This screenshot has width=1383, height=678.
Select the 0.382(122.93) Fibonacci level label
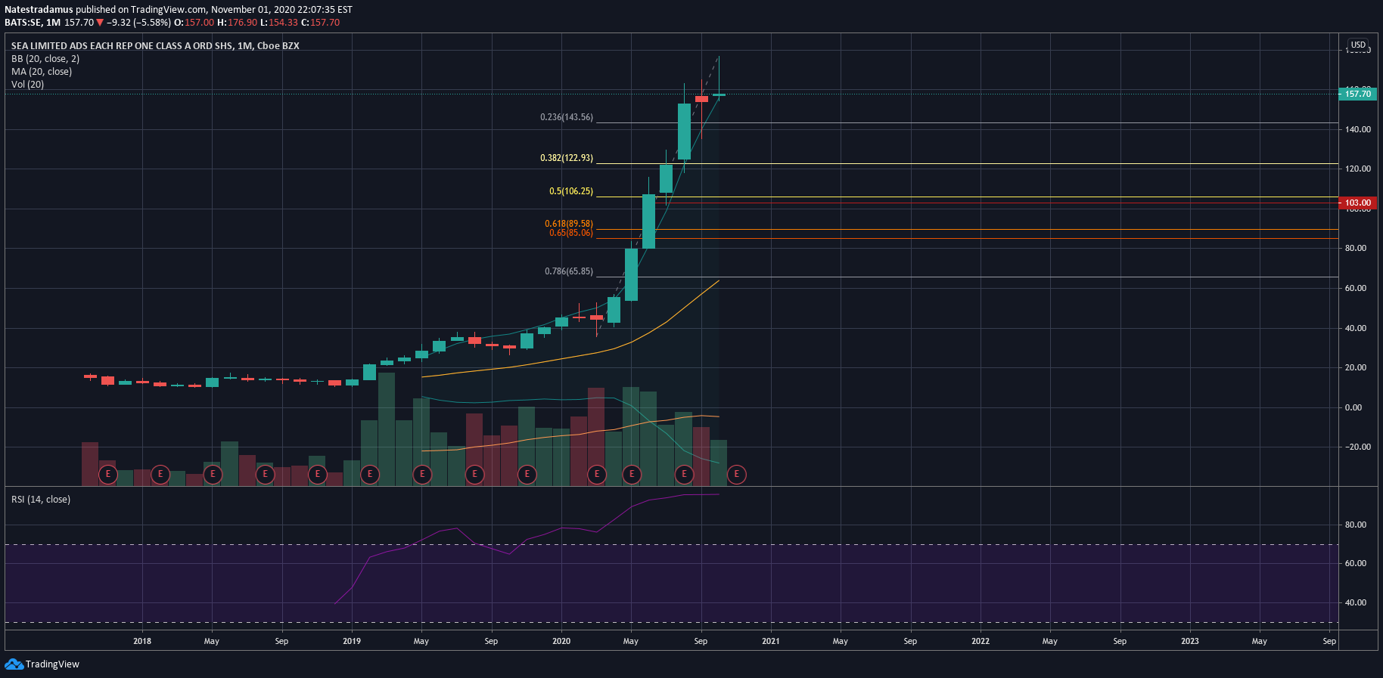[567, 159]
